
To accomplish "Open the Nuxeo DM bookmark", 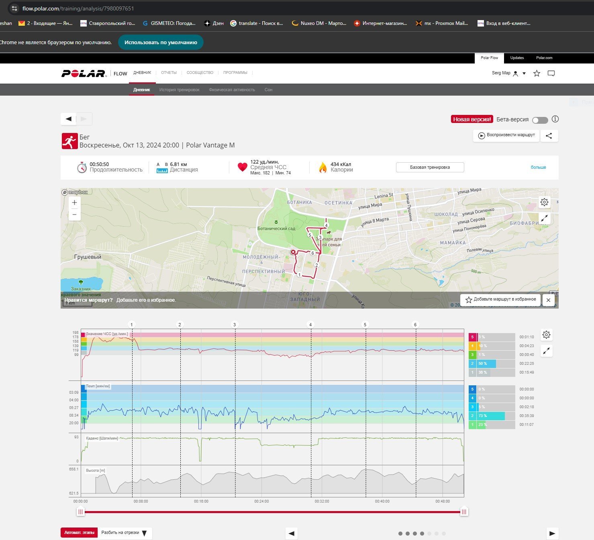I will [x=319, y=23].
